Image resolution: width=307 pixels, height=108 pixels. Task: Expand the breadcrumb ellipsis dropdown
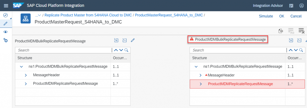coord(38,15)
